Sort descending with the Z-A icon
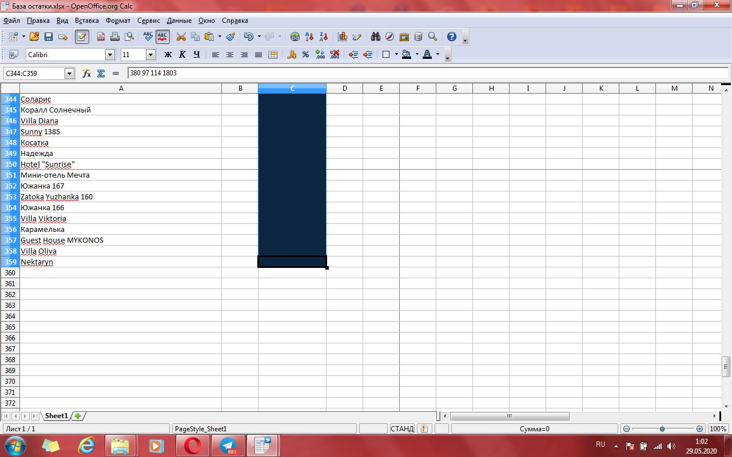This screenshot has width=732, height=457. click(x=324, y=37)
